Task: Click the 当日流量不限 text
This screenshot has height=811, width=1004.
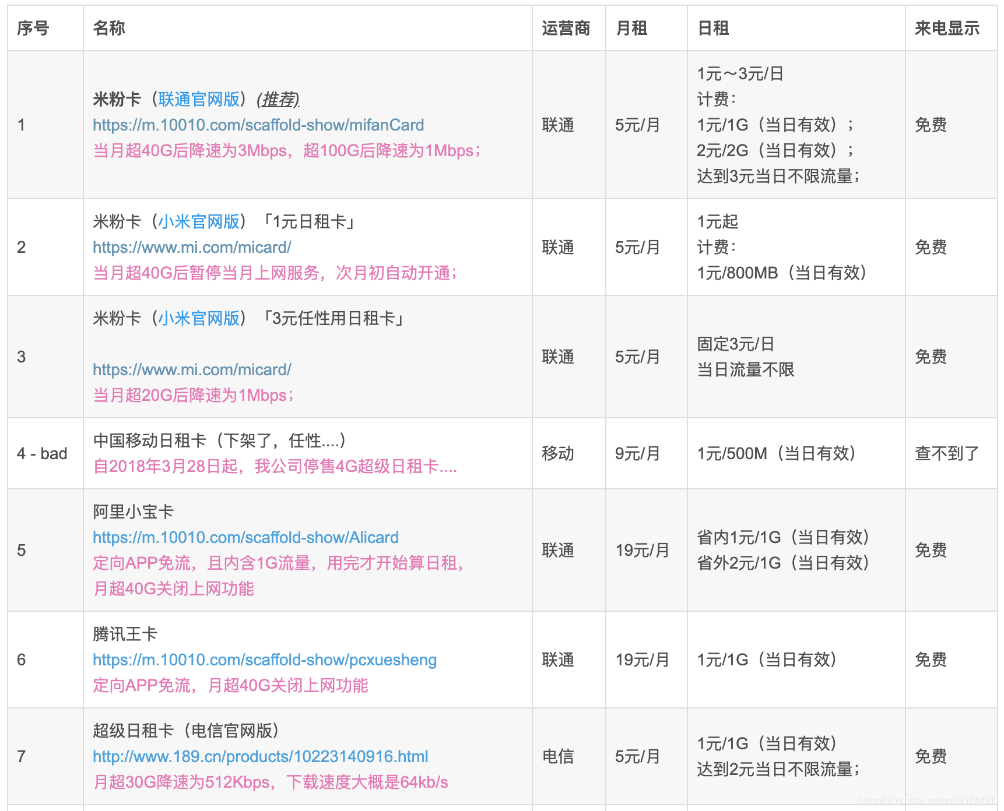Action: pos(746,370)
